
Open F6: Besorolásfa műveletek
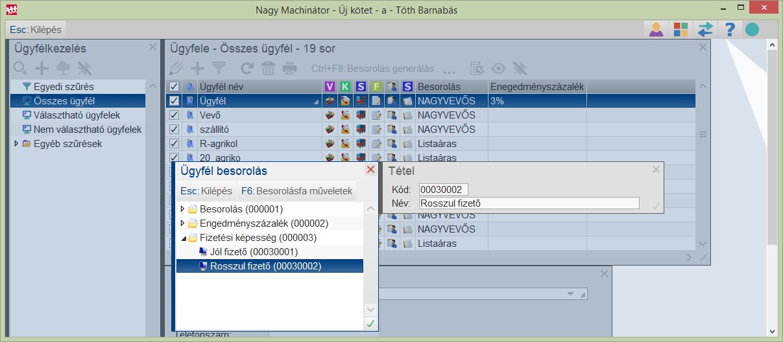point(296,191)
